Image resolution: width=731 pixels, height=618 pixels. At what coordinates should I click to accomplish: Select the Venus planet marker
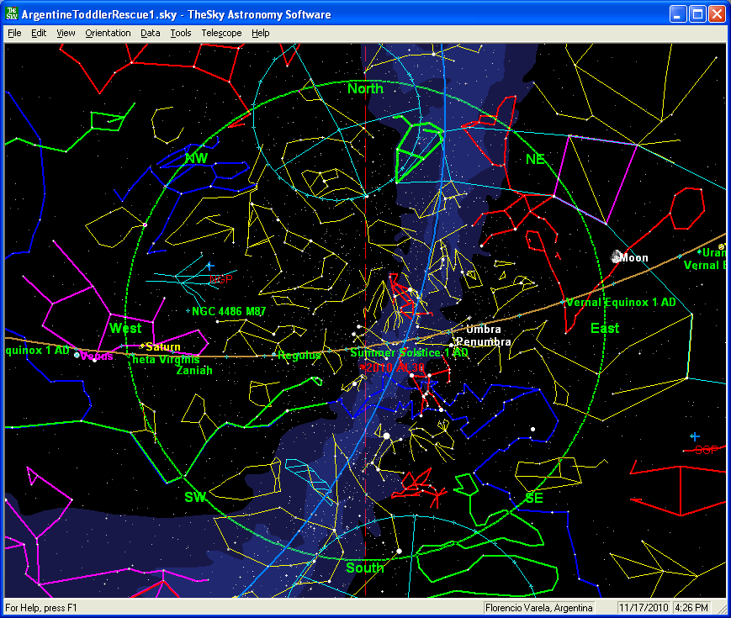tap(77, 356)
